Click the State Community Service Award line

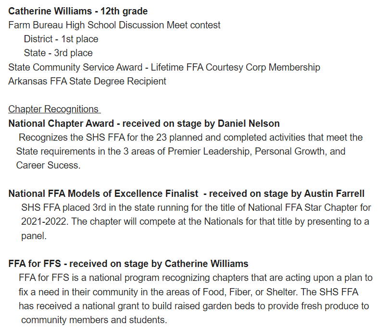[x=164, y=68]
